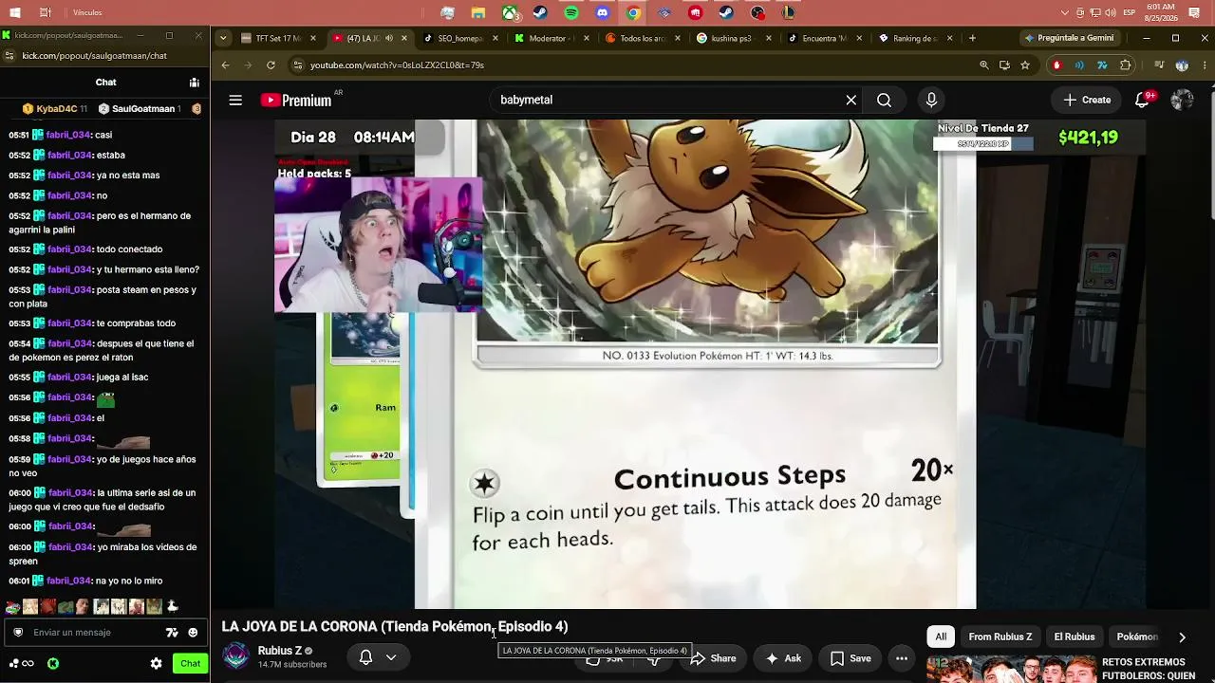Open the Rubius Z channel avatar
The image size is (1215, 683).
coord(236,656)
